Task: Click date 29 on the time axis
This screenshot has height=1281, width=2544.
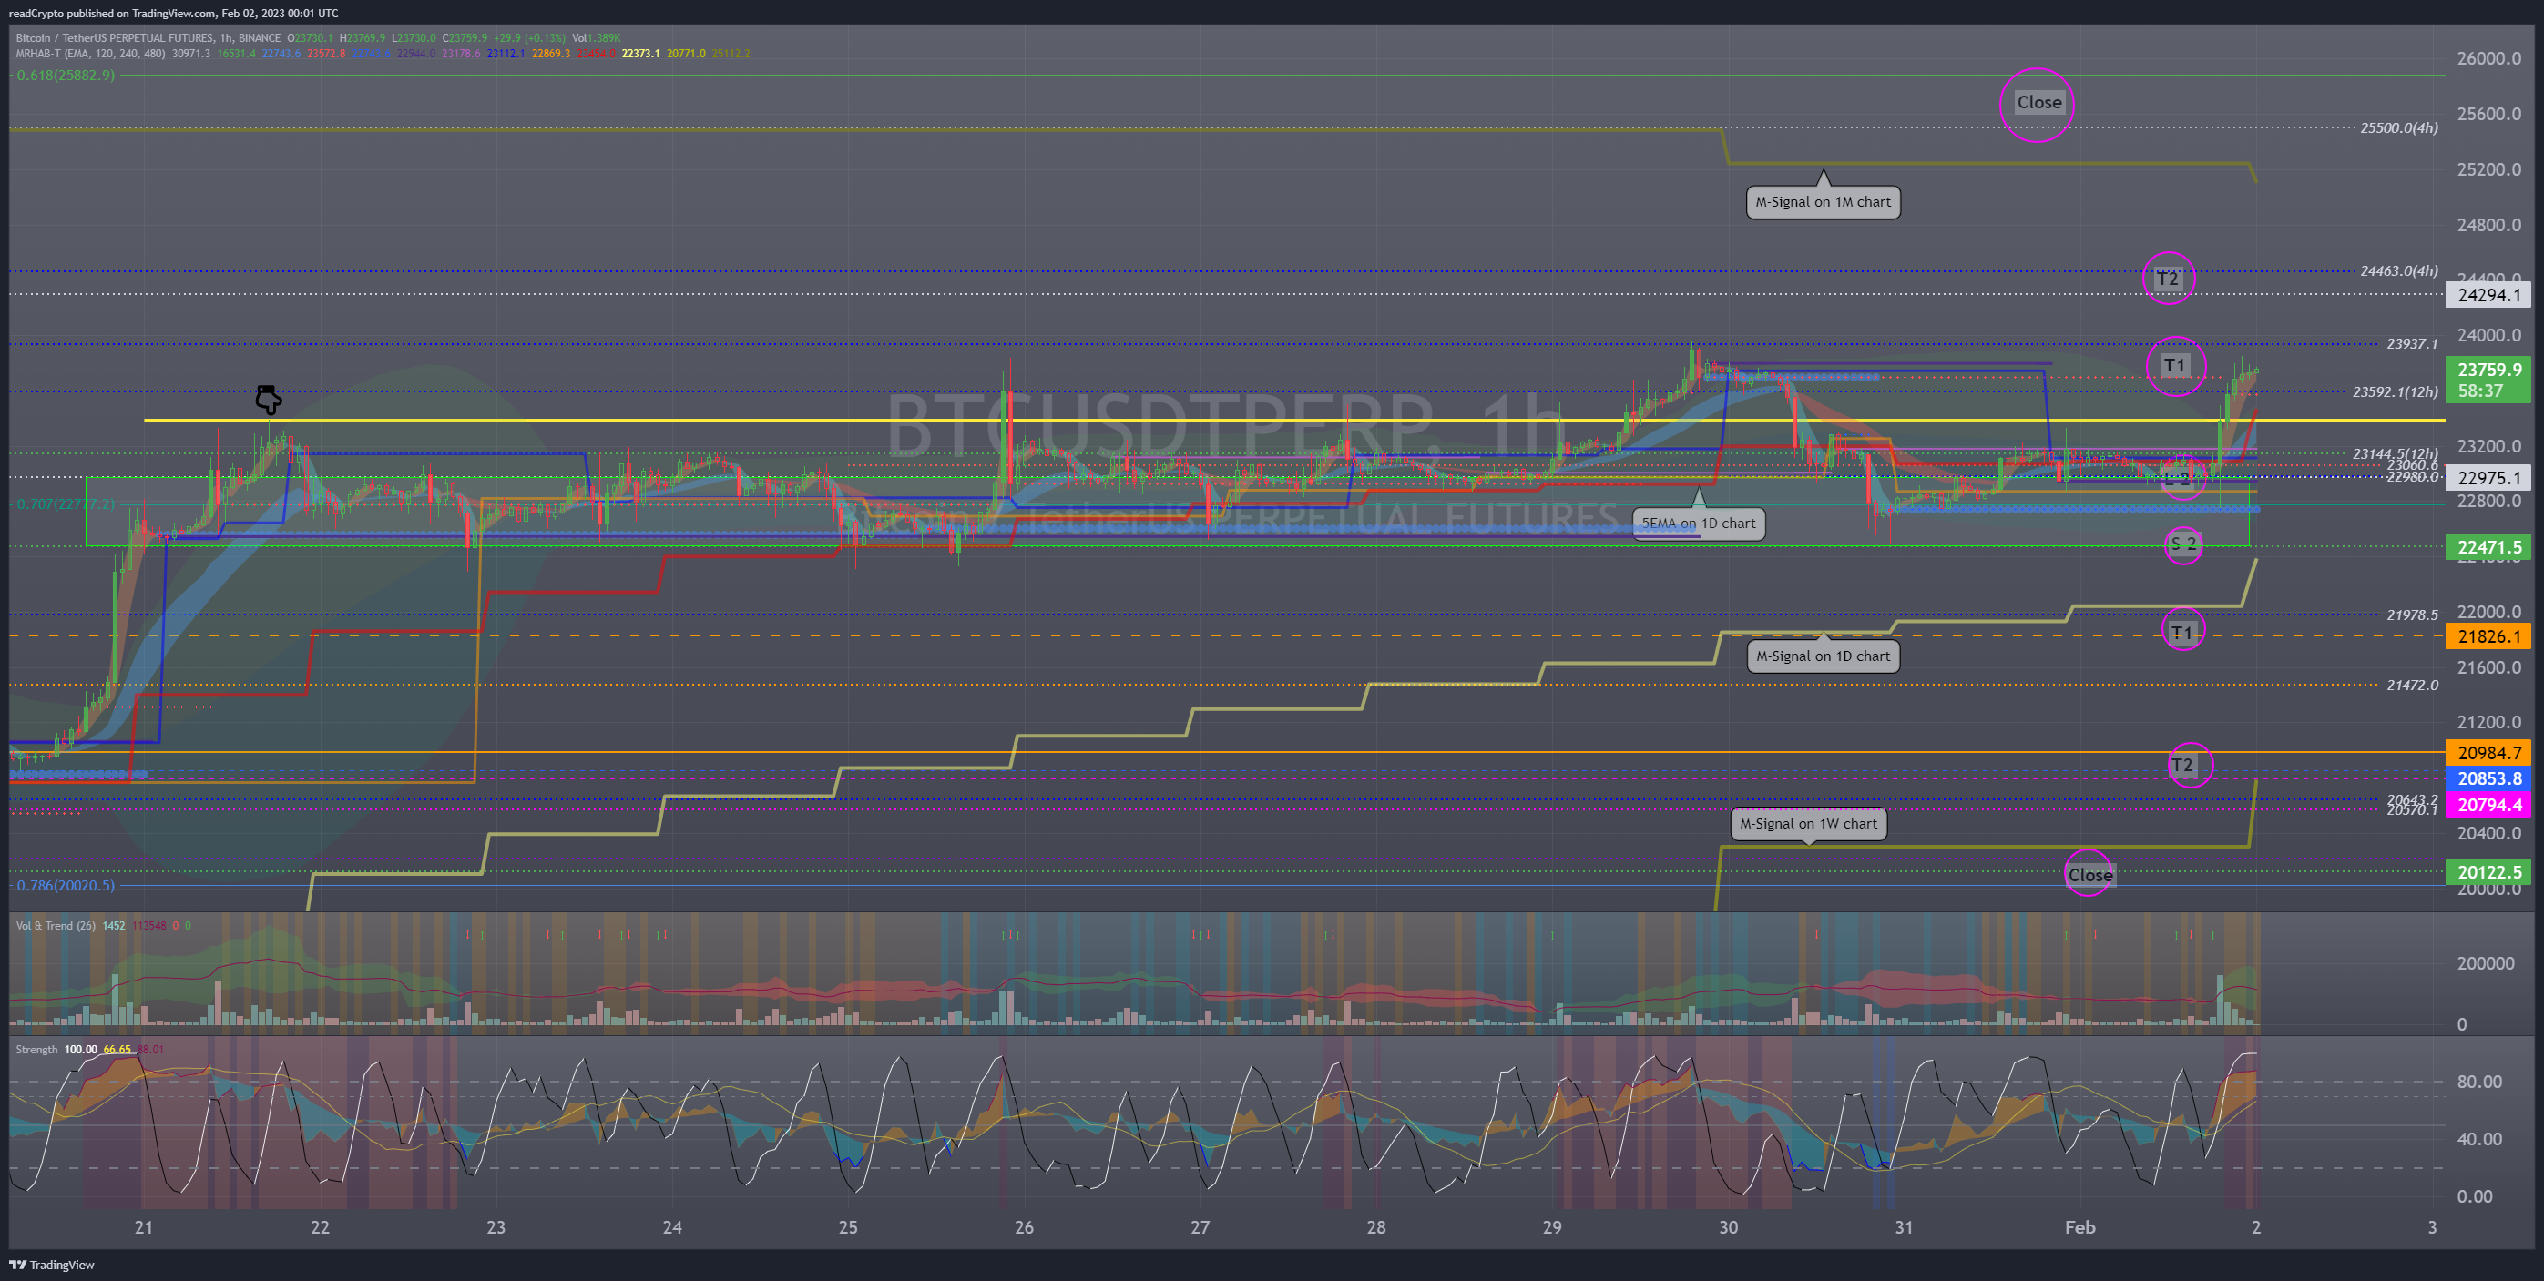Action: pyautogui.click(x=1551, y=1226)
